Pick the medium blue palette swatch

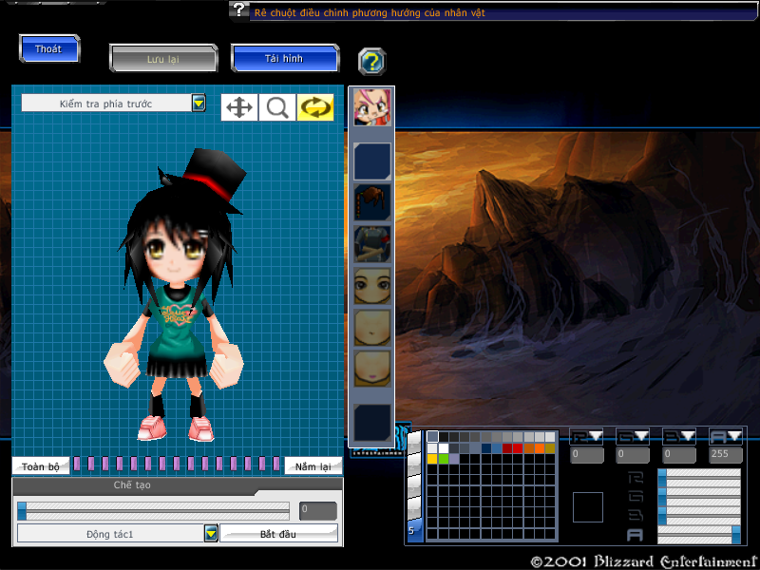click(x=497, y=448)
